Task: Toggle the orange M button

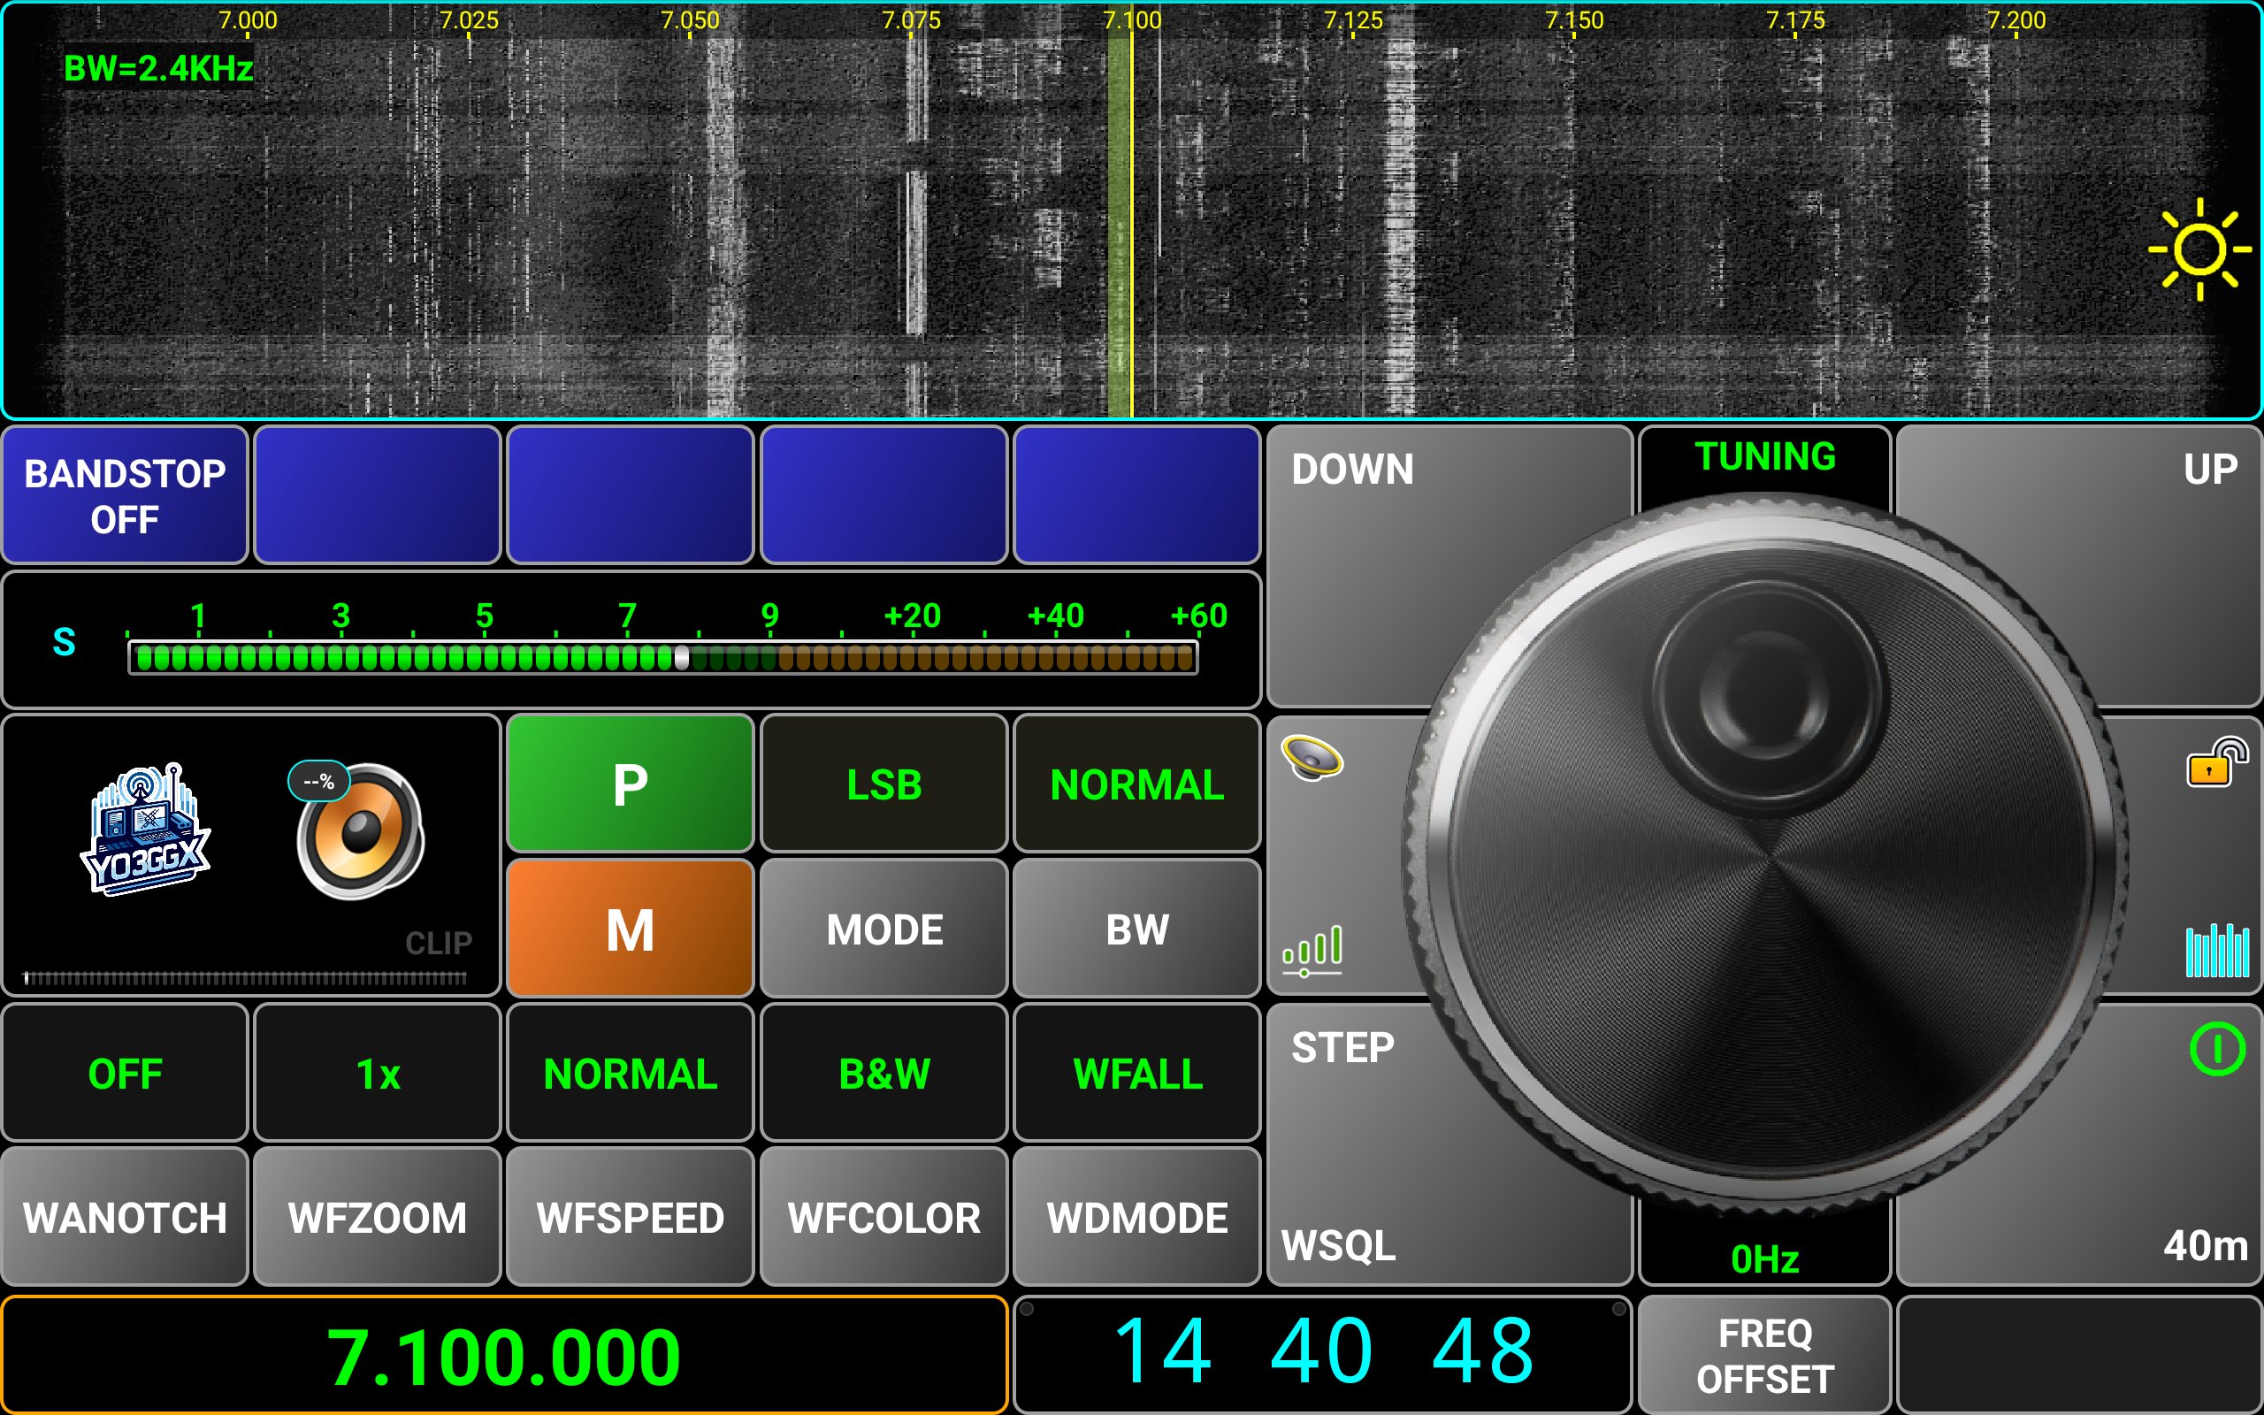Action: (x=630, y=929)
